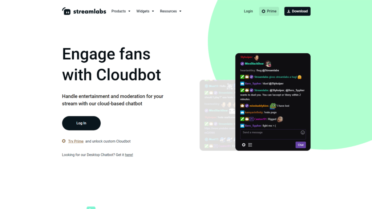Viewport: 372px width, 209px height.
Task: Click Slykuiper's avatar emote in chat
Action: point(256,57)
